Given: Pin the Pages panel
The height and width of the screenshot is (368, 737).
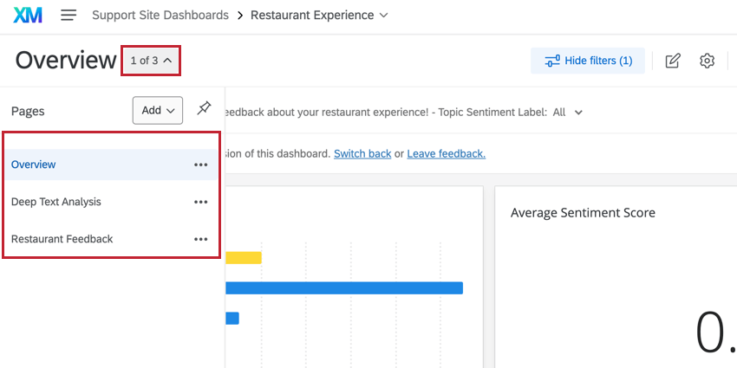Looking at the screenshot, I should 204,109.
